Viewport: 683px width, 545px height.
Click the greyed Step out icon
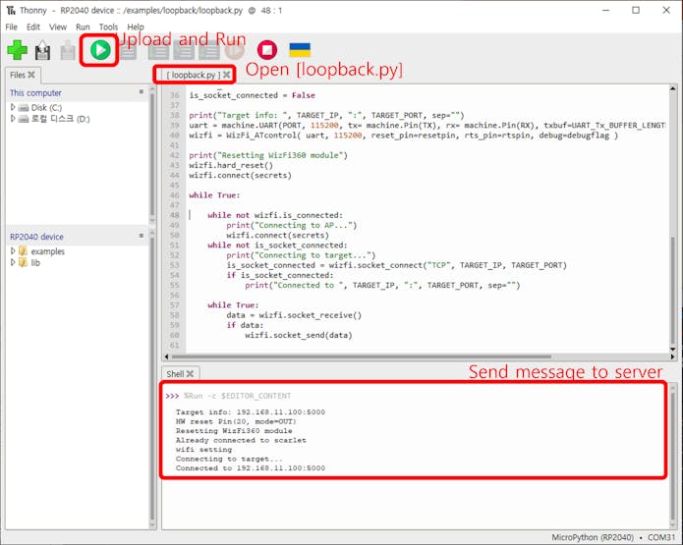(x=209, y=51)
